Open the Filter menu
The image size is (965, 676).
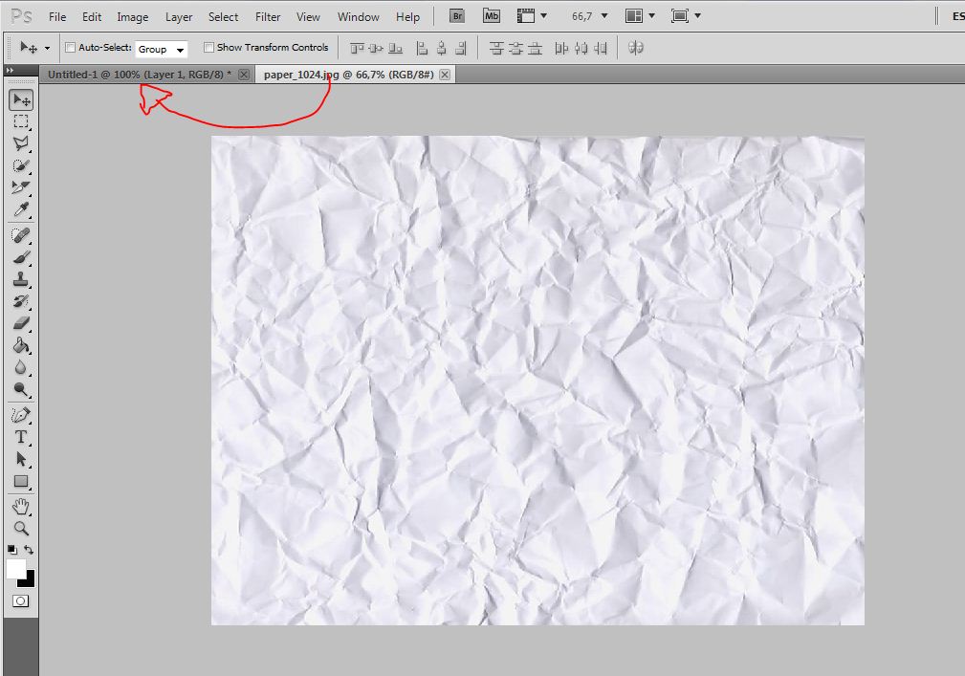click(x=267, y=15)
